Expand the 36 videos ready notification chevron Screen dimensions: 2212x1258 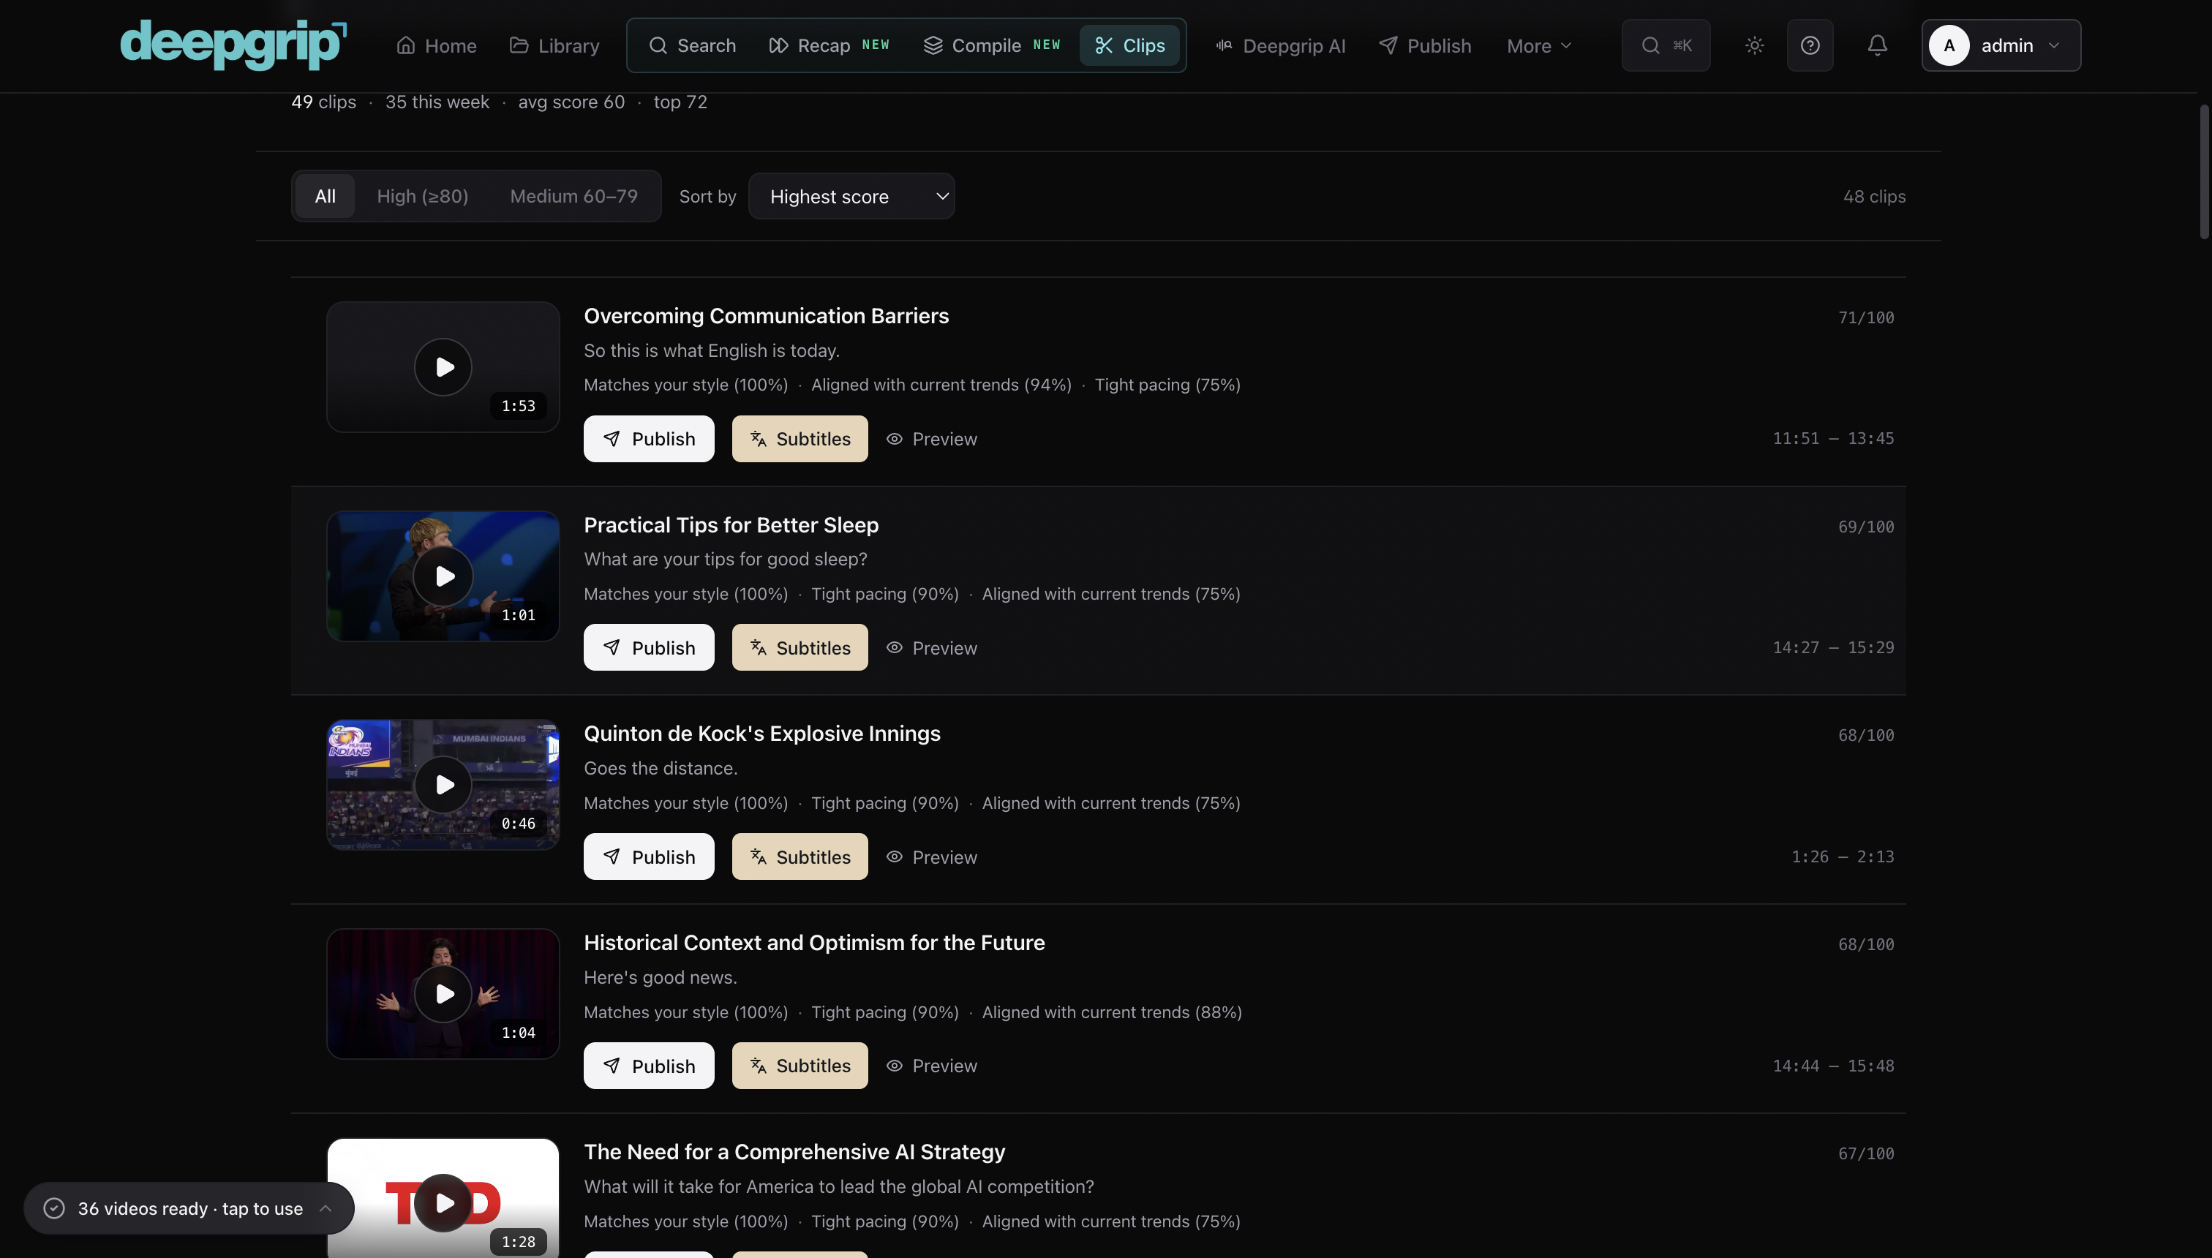pos(326,1209)
